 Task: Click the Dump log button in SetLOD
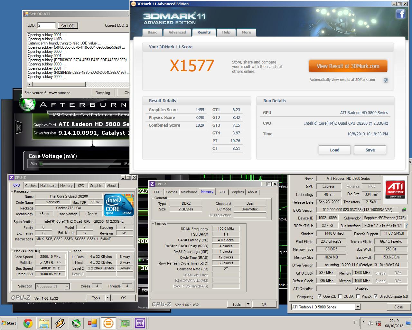[x=103, y=93]
